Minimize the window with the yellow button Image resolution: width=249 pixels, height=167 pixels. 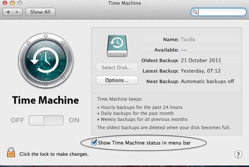pos(13,3)
